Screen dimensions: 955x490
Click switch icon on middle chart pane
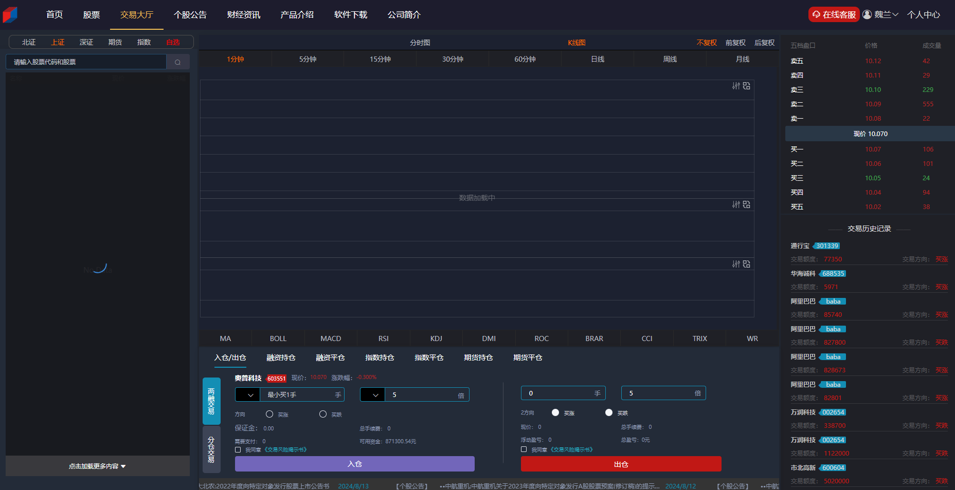click(x=747, y=204)
